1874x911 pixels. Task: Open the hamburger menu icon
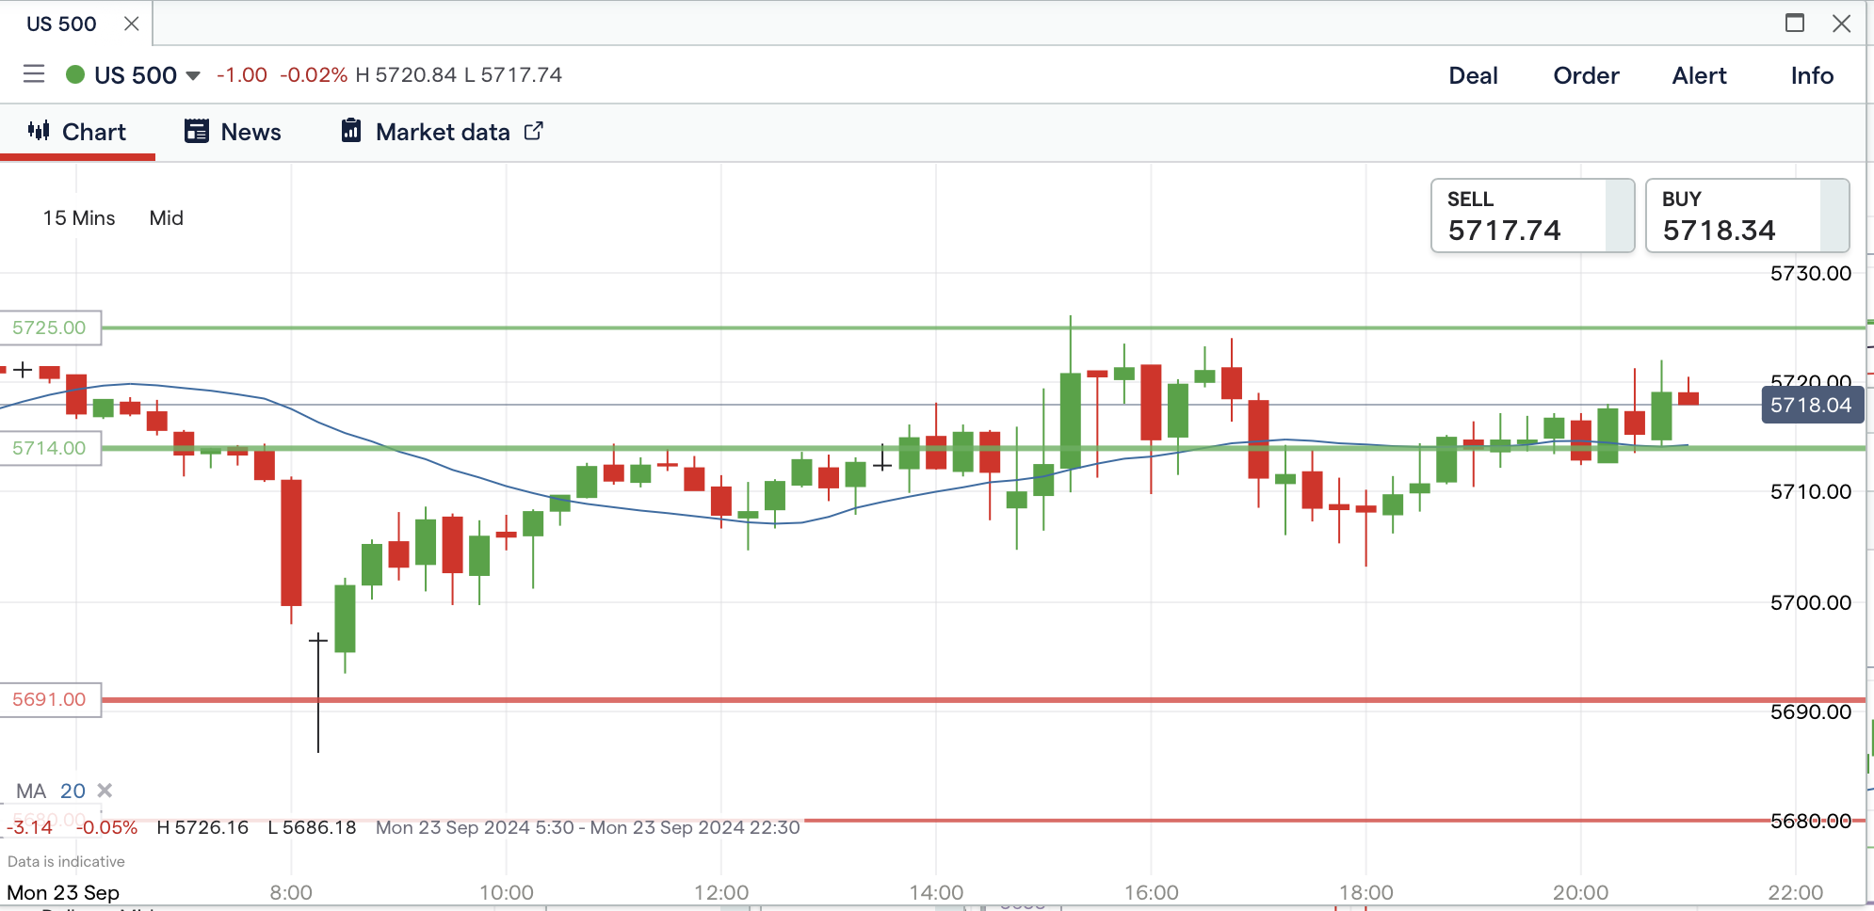point(34,74)
